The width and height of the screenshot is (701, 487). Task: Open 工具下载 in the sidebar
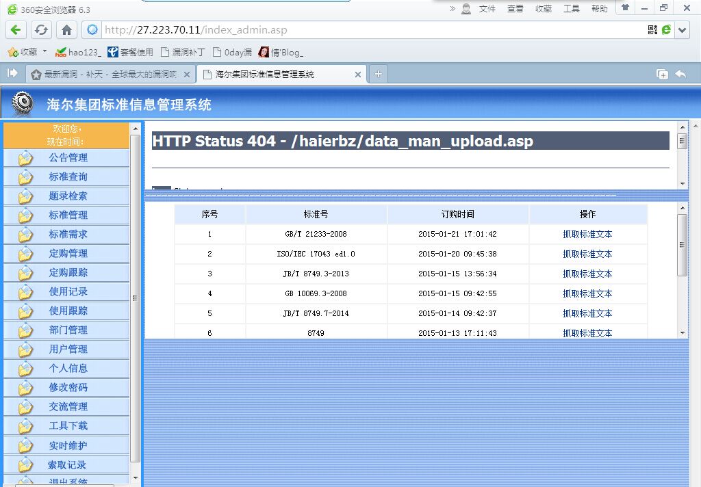tap(68, 426)
